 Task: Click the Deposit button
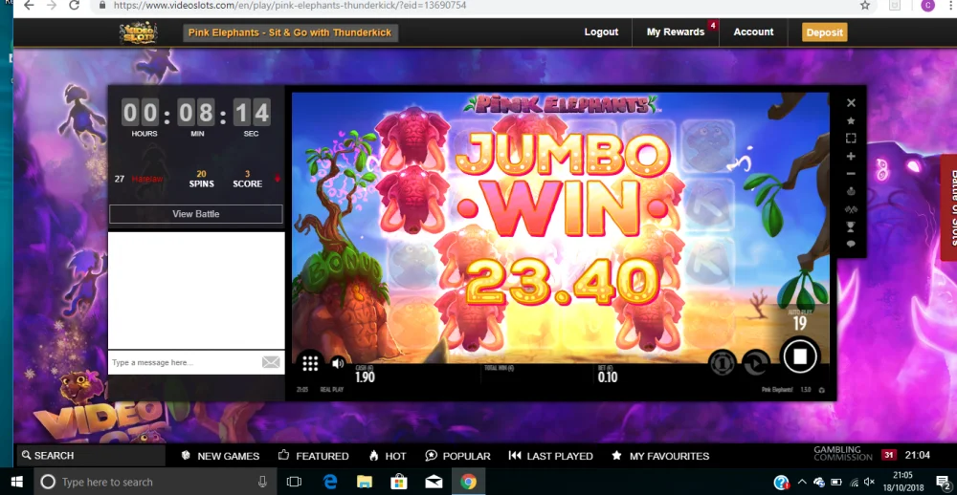point(825,32)
